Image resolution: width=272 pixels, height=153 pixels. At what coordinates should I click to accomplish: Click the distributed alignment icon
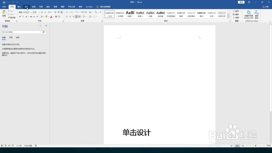[x=79, y=17]
